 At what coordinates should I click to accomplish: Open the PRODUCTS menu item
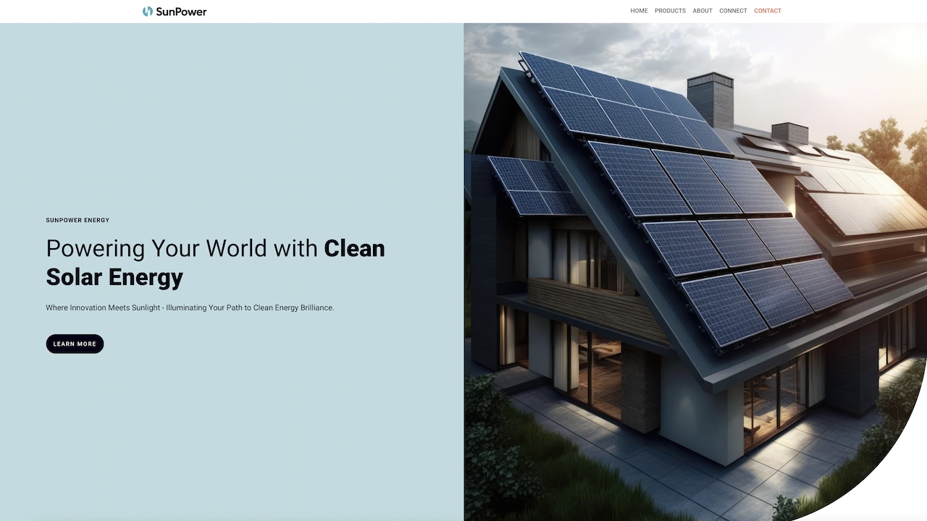[670, 11]
